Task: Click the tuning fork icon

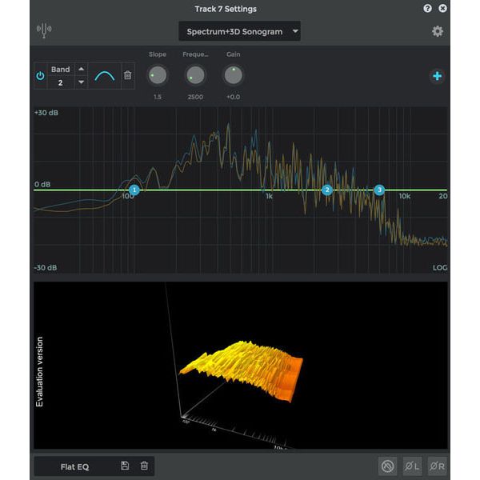Action: click(44, 30)
